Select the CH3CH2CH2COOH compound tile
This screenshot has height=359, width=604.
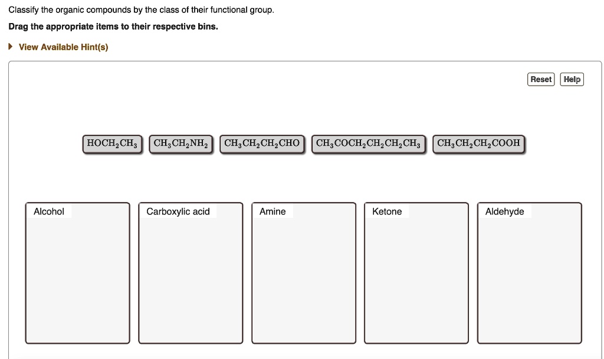[x=478, y=143]
